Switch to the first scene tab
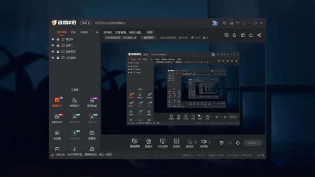This screenshot has width=315, height=177. tap(61, 32)
